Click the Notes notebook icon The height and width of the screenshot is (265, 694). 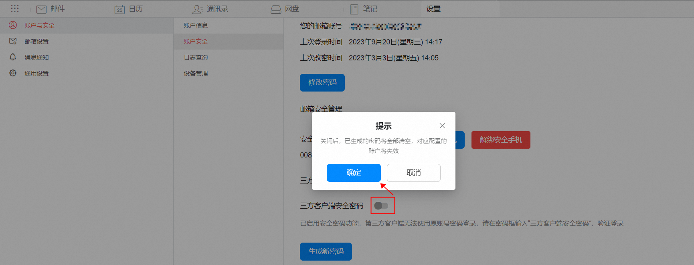354,9
